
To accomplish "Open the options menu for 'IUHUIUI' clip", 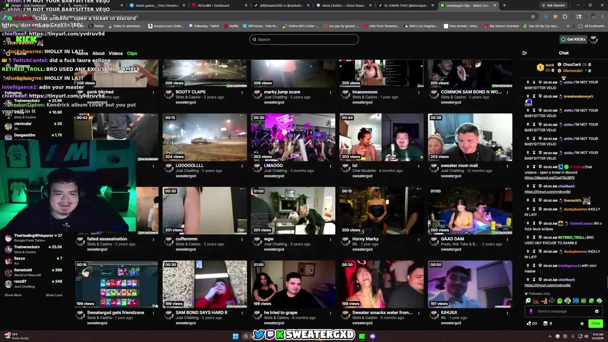I will point(507,313).
